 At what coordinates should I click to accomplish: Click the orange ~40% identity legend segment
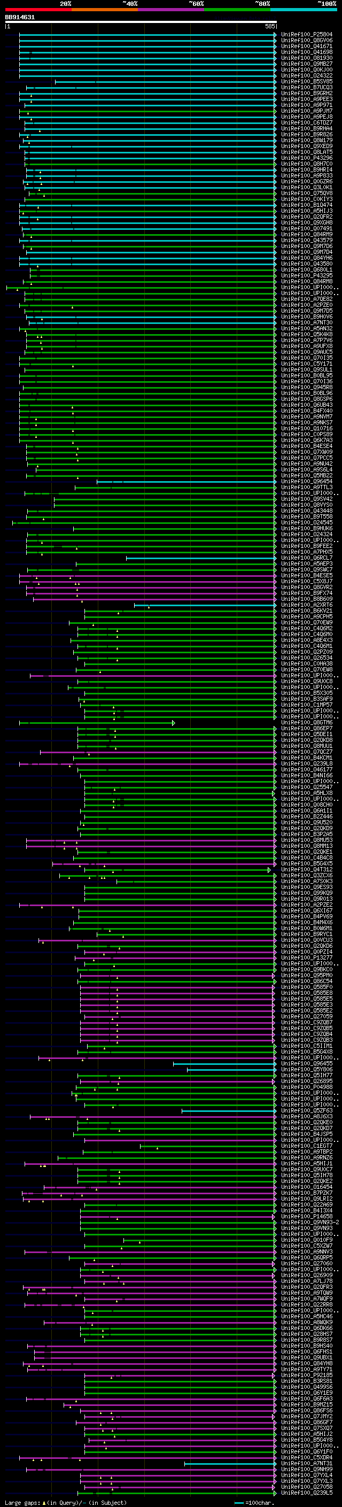tap(105, 10)
